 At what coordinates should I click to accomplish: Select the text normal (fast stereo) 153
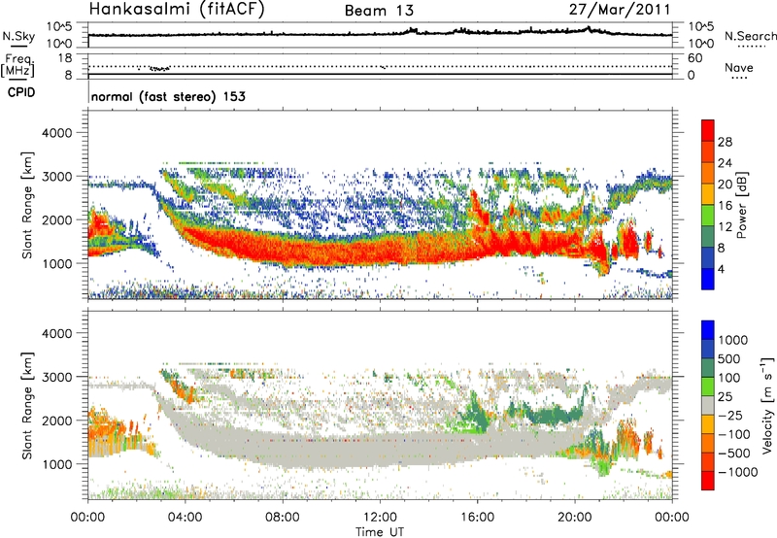(x=168, y=96)
